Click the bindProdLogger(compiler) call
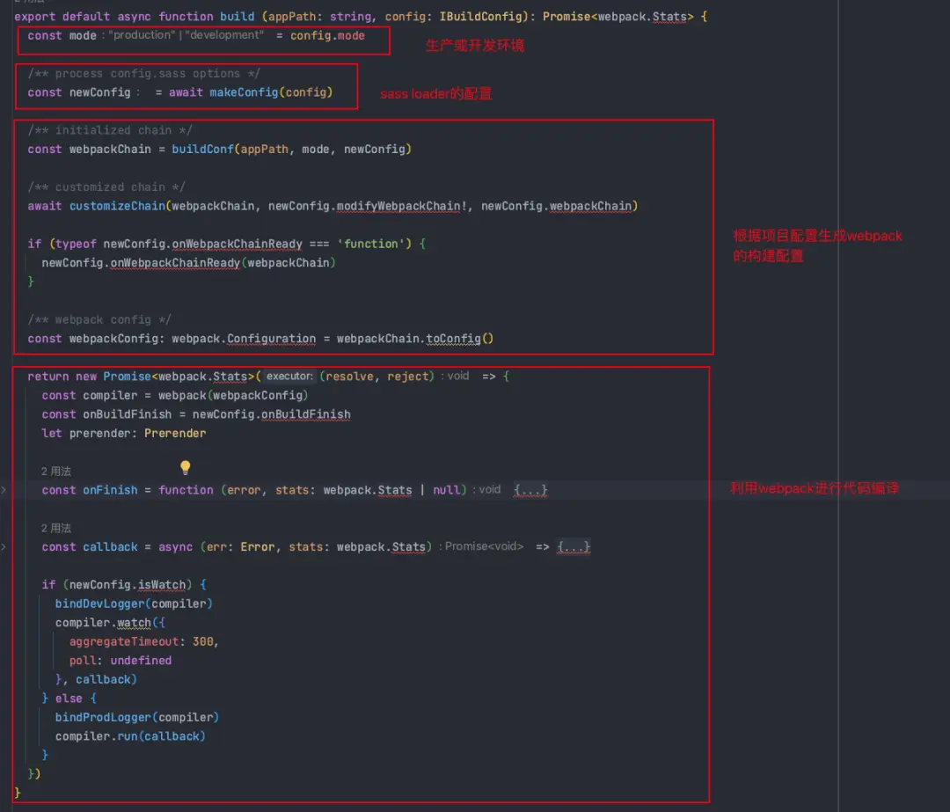This screenshot has height=812, width=950. pyautogui.click(x=137, y=717)
